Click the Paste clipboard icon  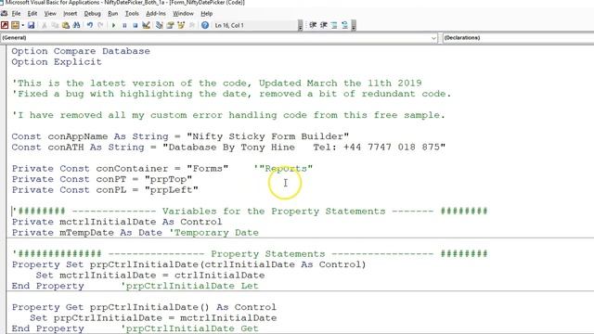pos(66,25)
